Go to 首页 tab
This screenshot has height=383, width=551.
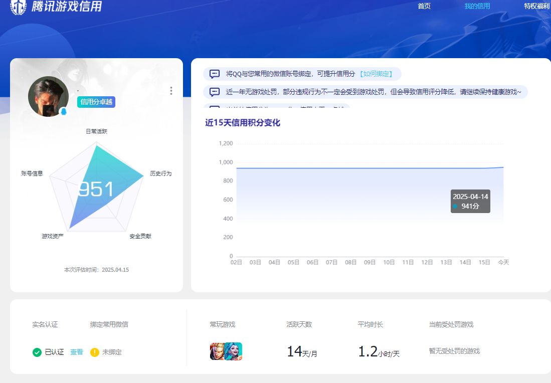tap(424, 6)
